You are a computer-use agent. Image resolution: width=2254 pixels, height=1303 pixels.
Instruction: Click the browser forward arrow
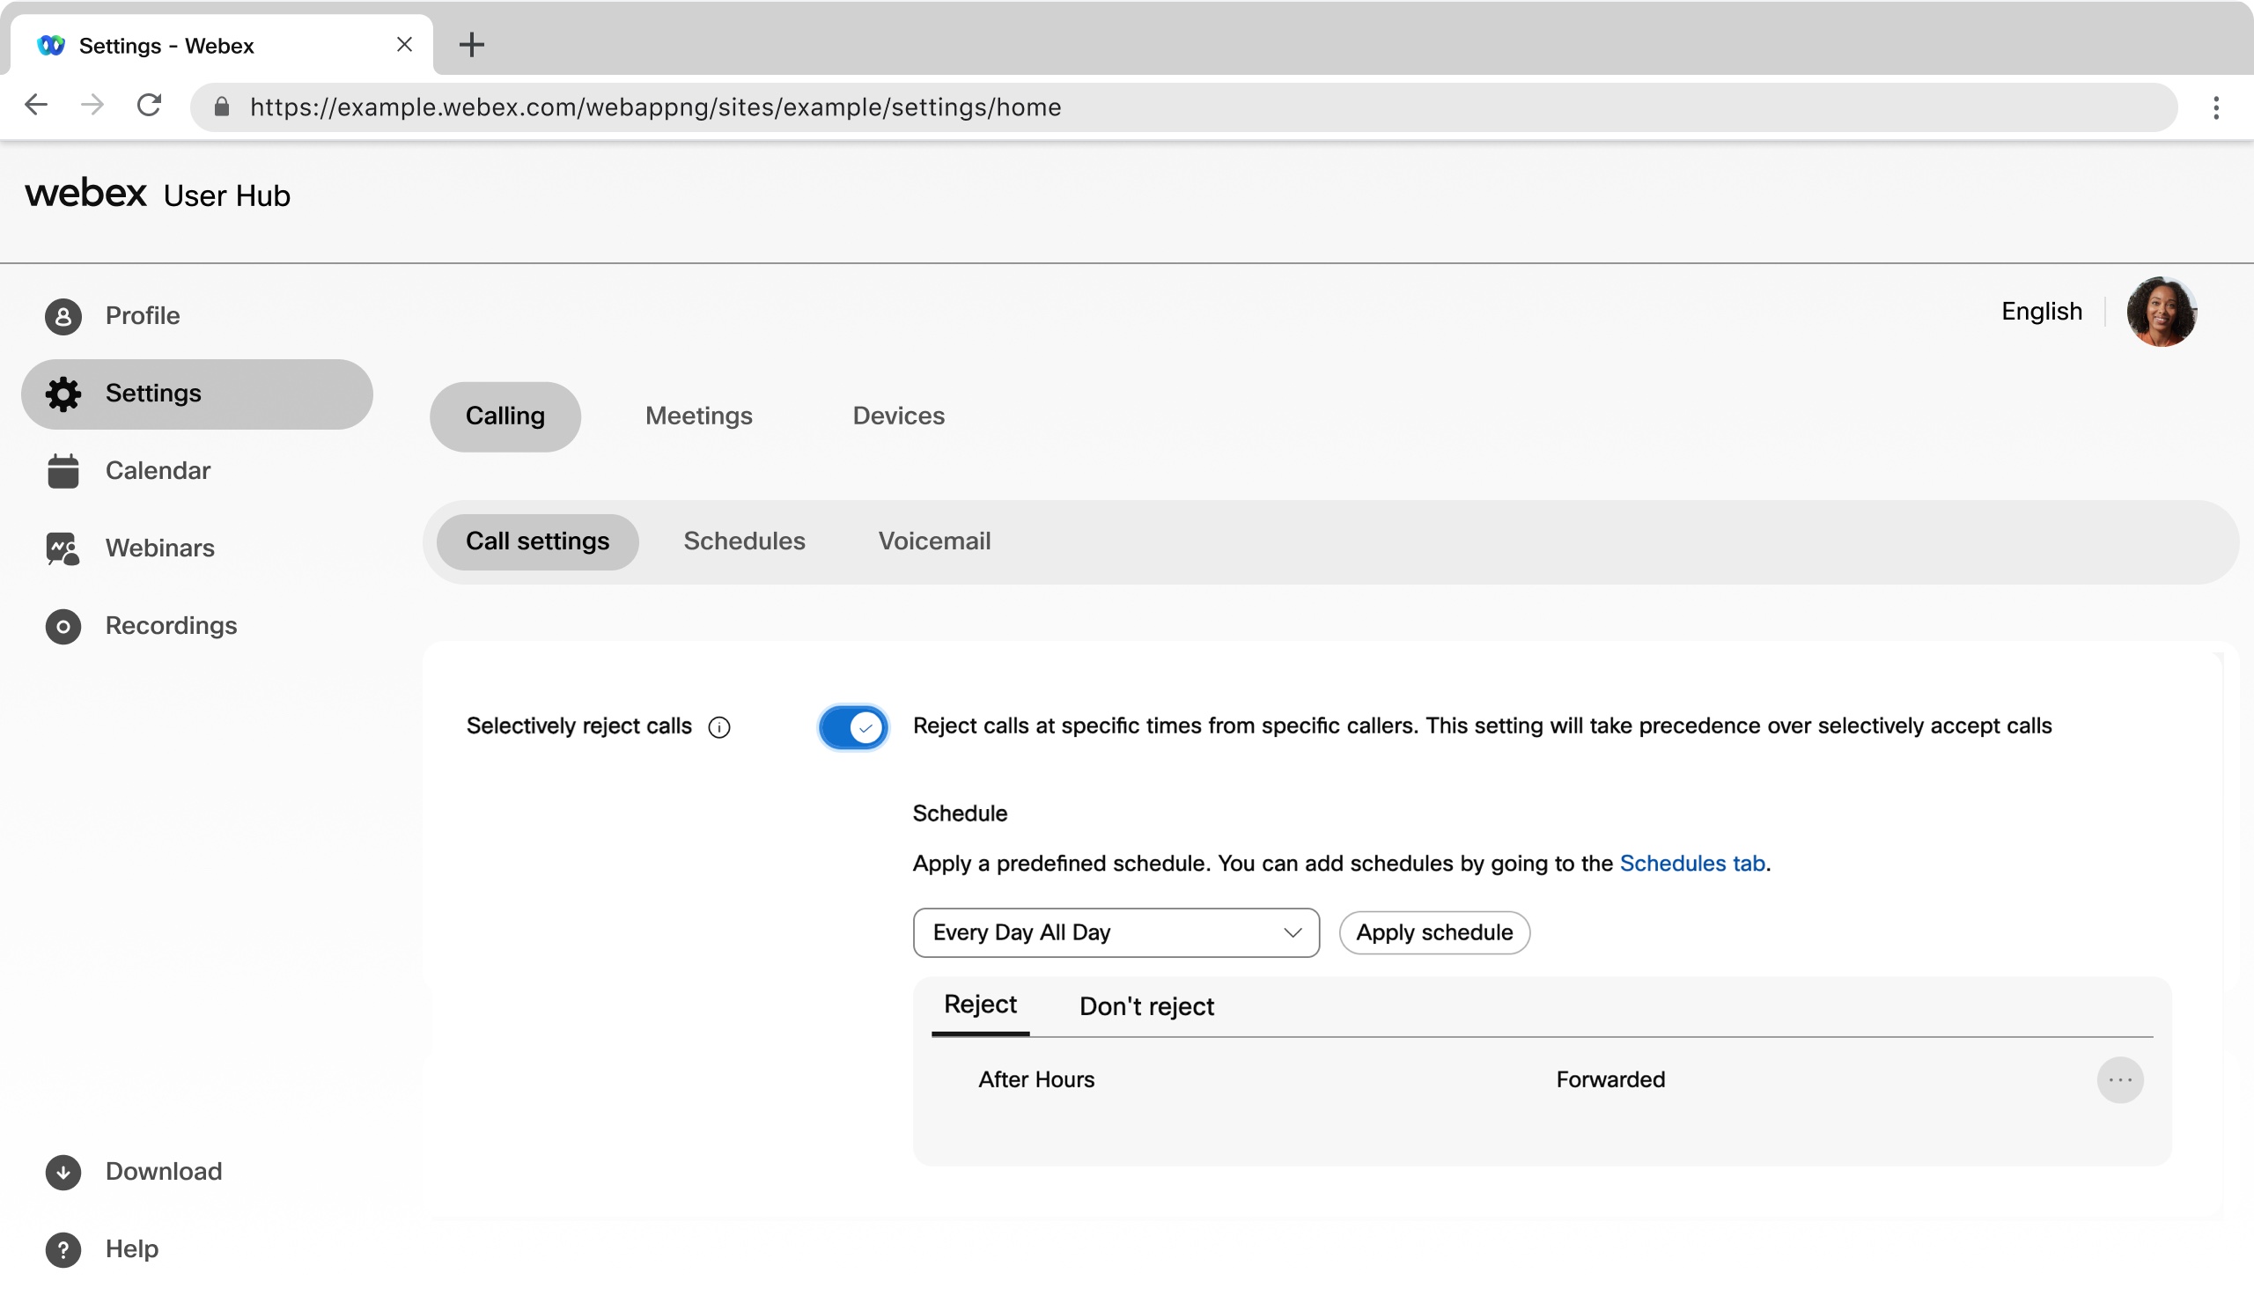tap(92, 106)
